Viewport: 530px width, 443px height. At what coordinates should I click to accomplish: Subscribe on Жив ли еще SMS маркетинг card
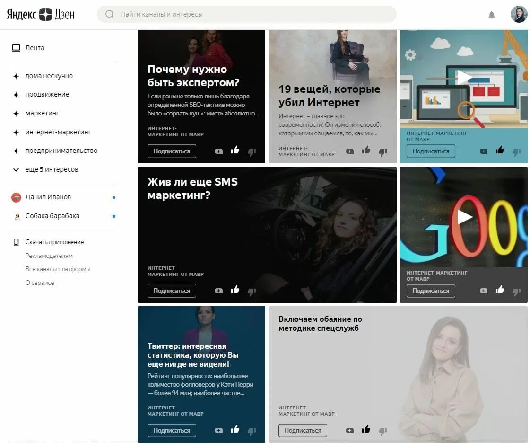pos(172,291)
